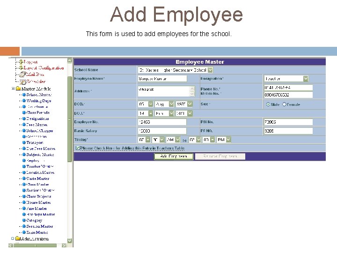Viewport: 337px width, 253px height.
Task: Open the DOB day dropdown
Action: [x=151, y=104]
